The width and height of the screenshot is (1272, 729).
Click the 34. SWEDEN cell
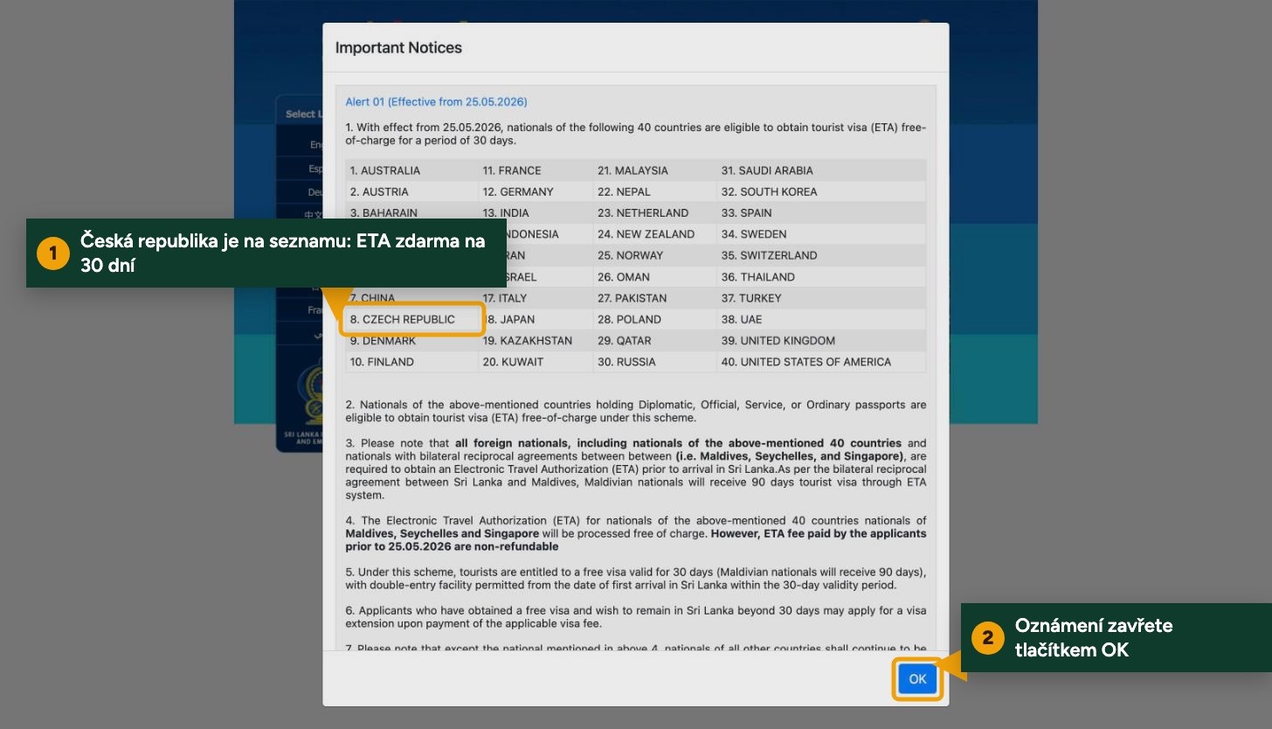click(821, 234)
